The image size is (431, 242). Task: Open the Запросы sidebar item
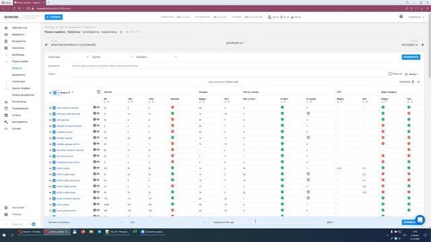coord(17,68)
